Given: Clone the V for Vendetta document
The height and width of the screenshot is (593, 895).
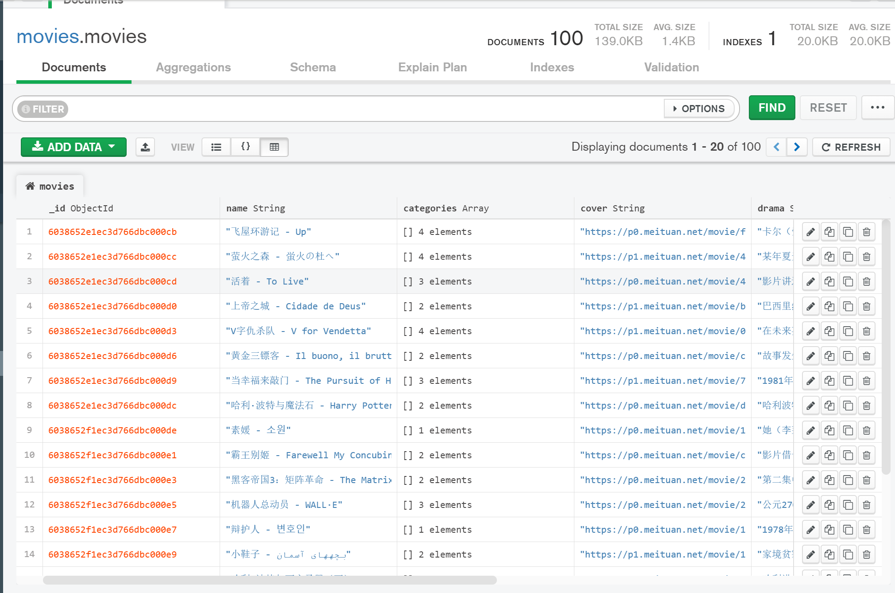Looking at the screenshot, I should tap(848, 331).
